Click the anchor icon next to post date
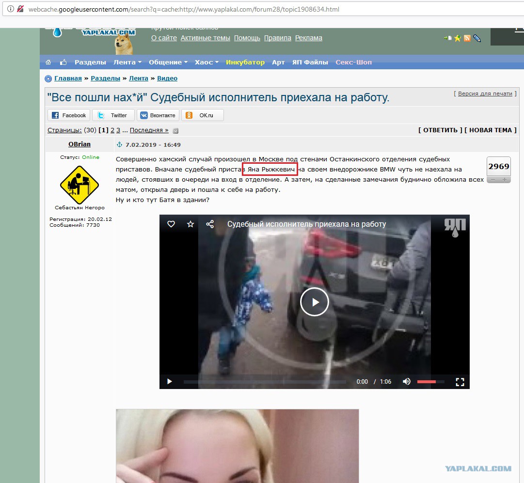Viewport: 524px width, 483px height. coord(119,145)
